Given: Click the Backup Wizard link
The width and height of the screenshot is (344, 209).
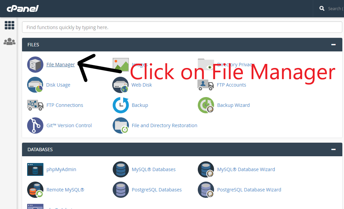Looking at the screenshot, I should tap(233, 105).
